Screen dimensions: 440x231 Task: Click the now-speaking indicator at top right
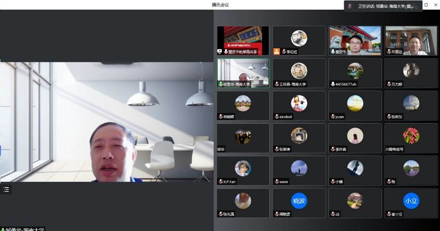coord(383,6)
